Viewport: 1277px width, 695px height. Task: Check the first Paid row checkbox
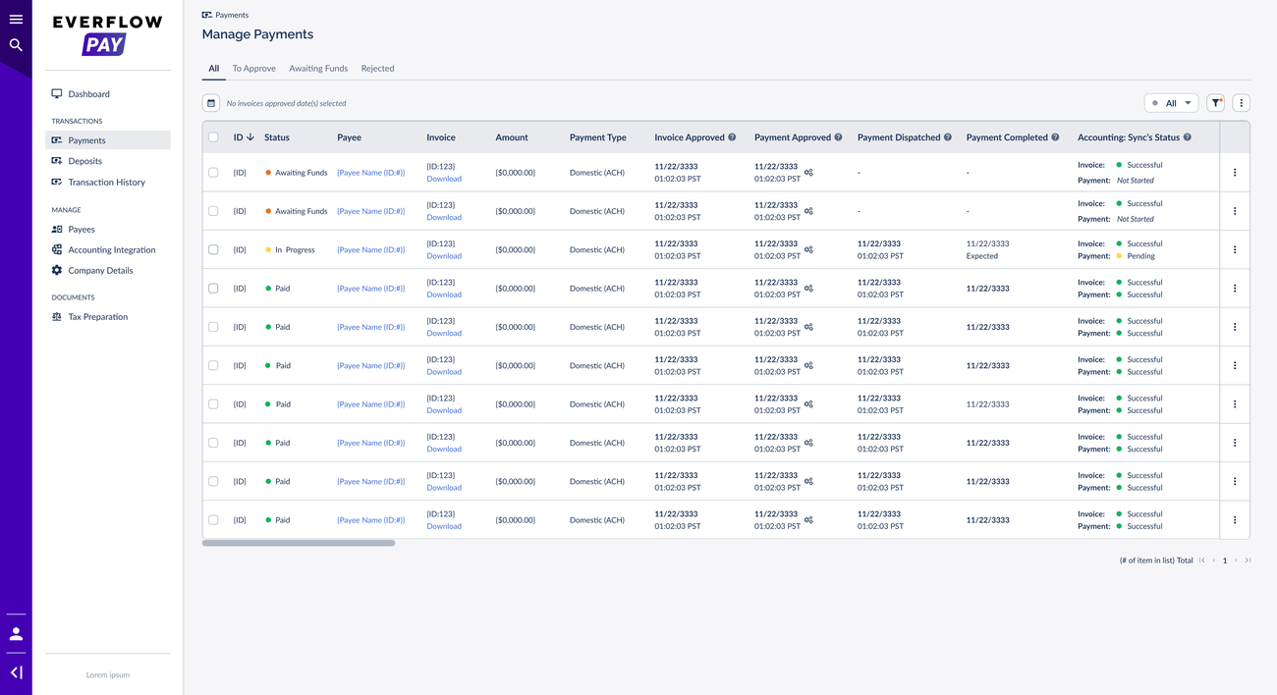coord(213,289)
